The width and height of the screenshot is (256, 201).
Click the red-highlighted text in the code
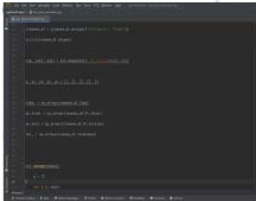point(98,61)
